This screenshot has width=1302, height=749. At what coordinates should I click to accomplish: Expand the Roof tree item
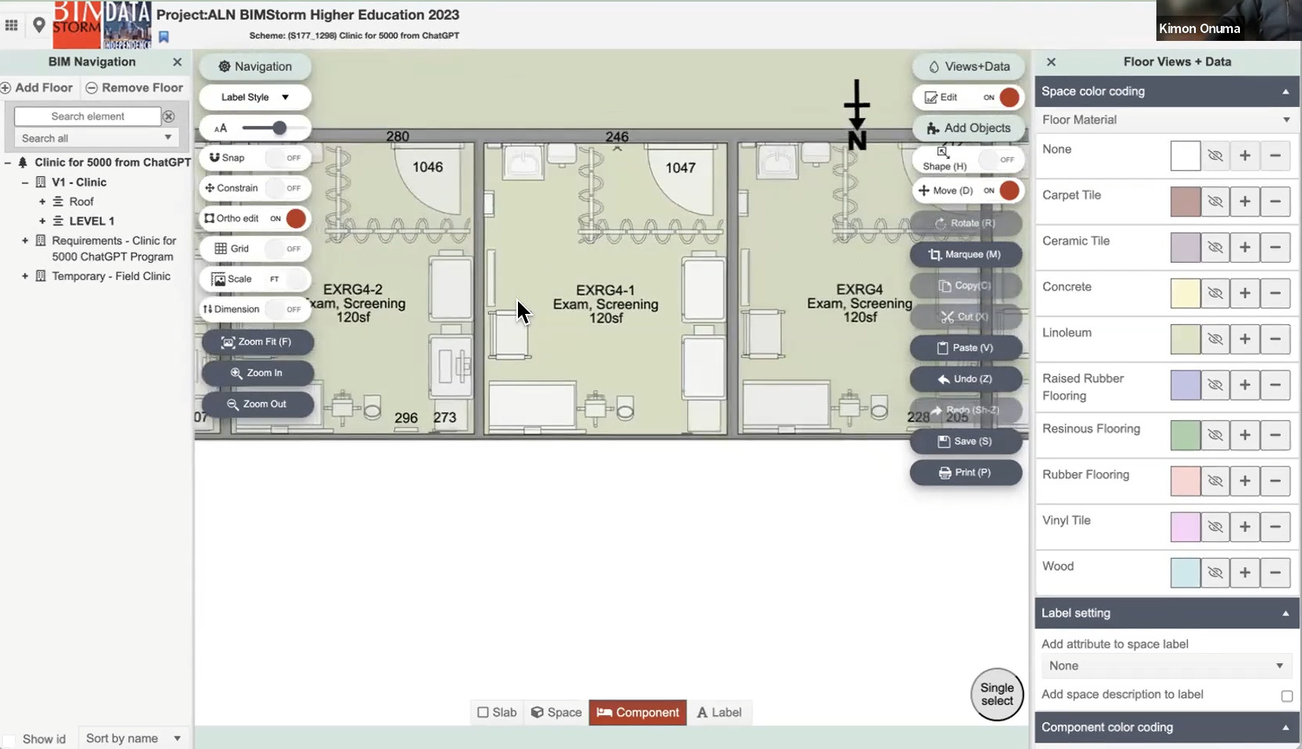(42, 201)
